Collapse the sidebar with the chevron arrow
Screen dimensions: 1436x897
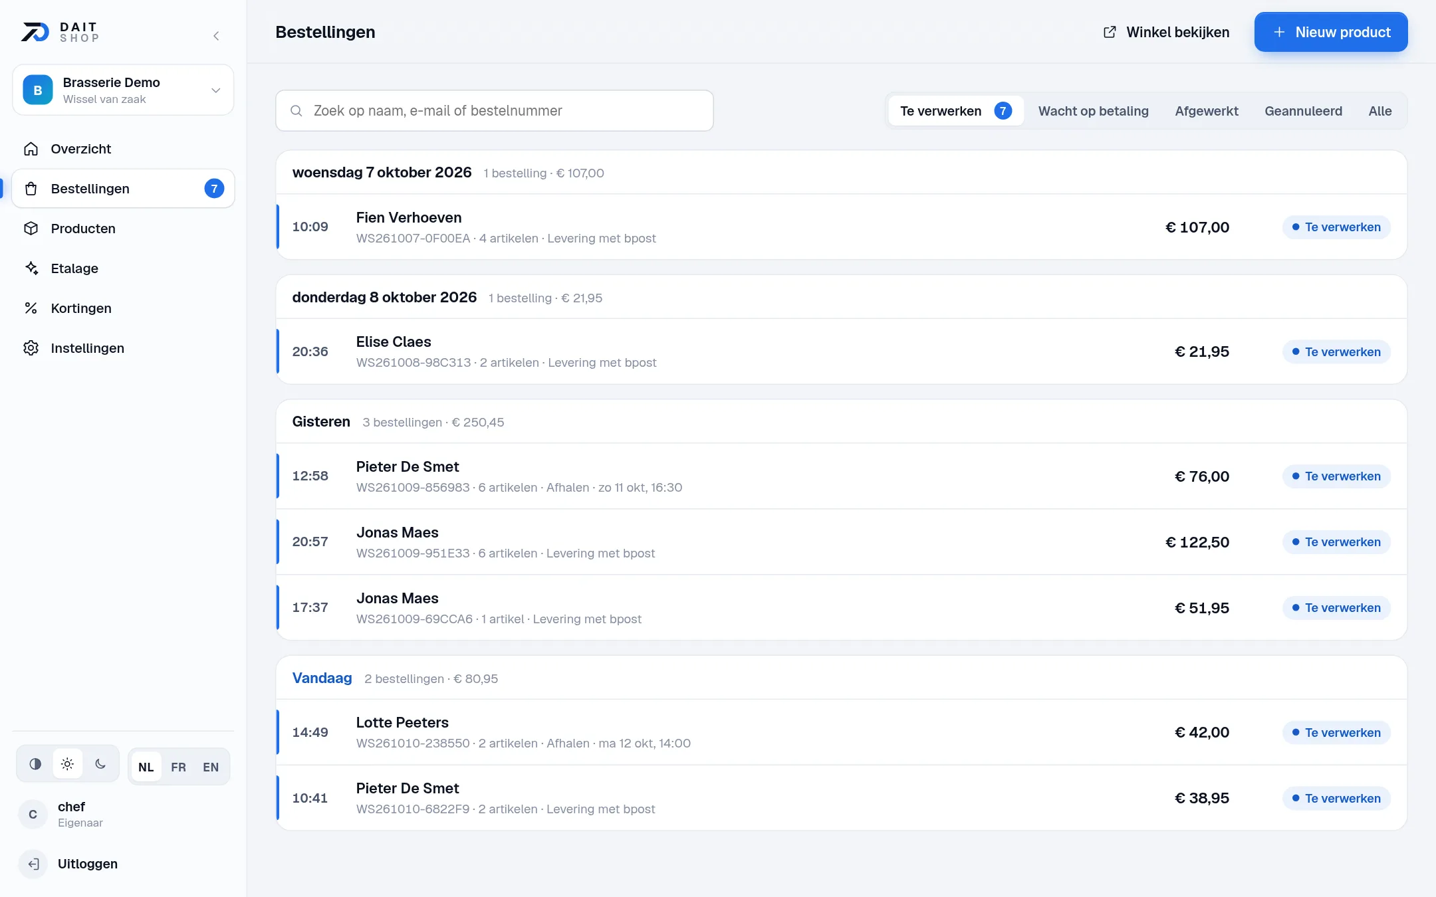[216, 36]
